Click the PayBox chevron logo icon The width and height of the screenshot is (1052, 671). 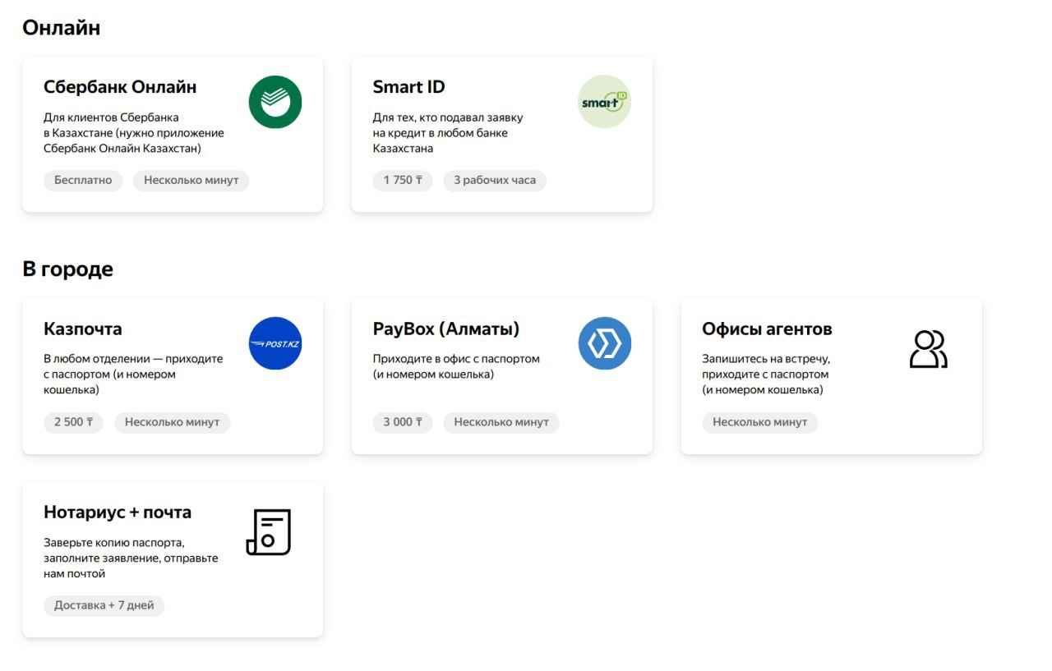(604, 343)
